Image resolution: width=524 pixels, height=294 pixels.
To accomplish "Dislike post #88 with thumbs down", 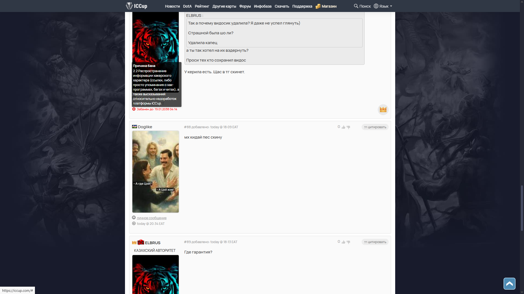I will pos(348,127).
